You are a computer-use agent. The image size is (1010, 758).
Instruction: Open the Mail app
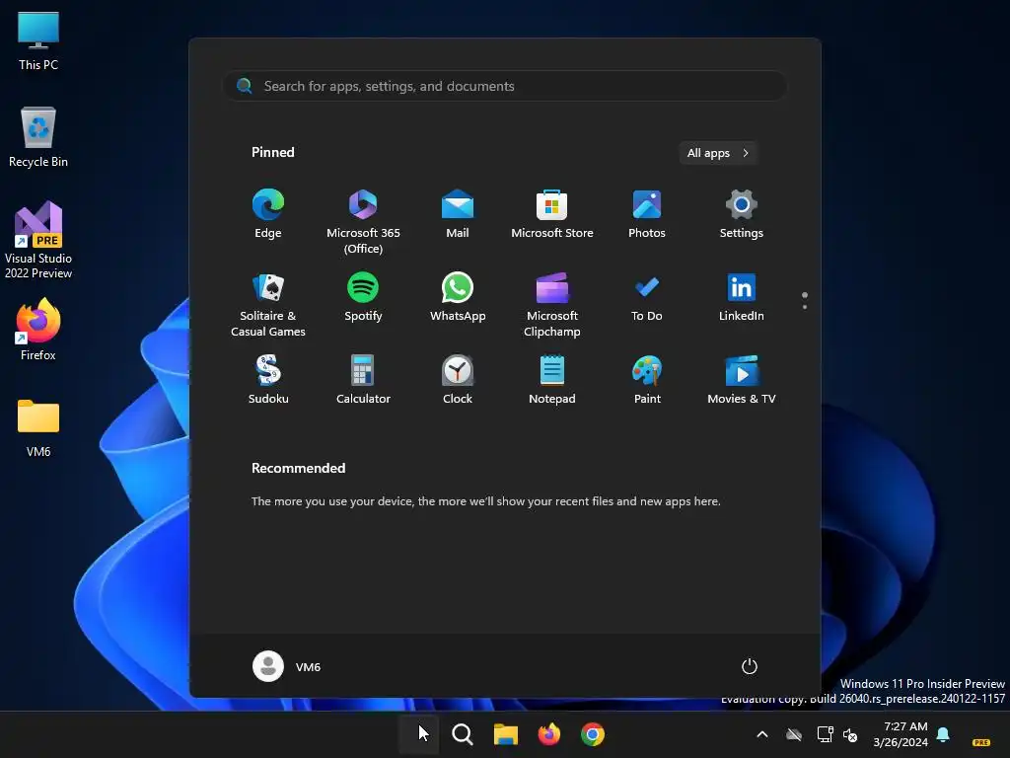click(x=458, y=214)
